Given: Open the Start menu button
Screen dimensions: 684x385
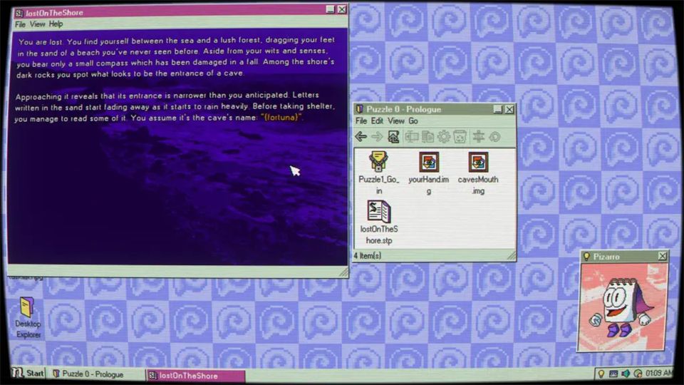Looking at the screenshot, I should 28,373.
